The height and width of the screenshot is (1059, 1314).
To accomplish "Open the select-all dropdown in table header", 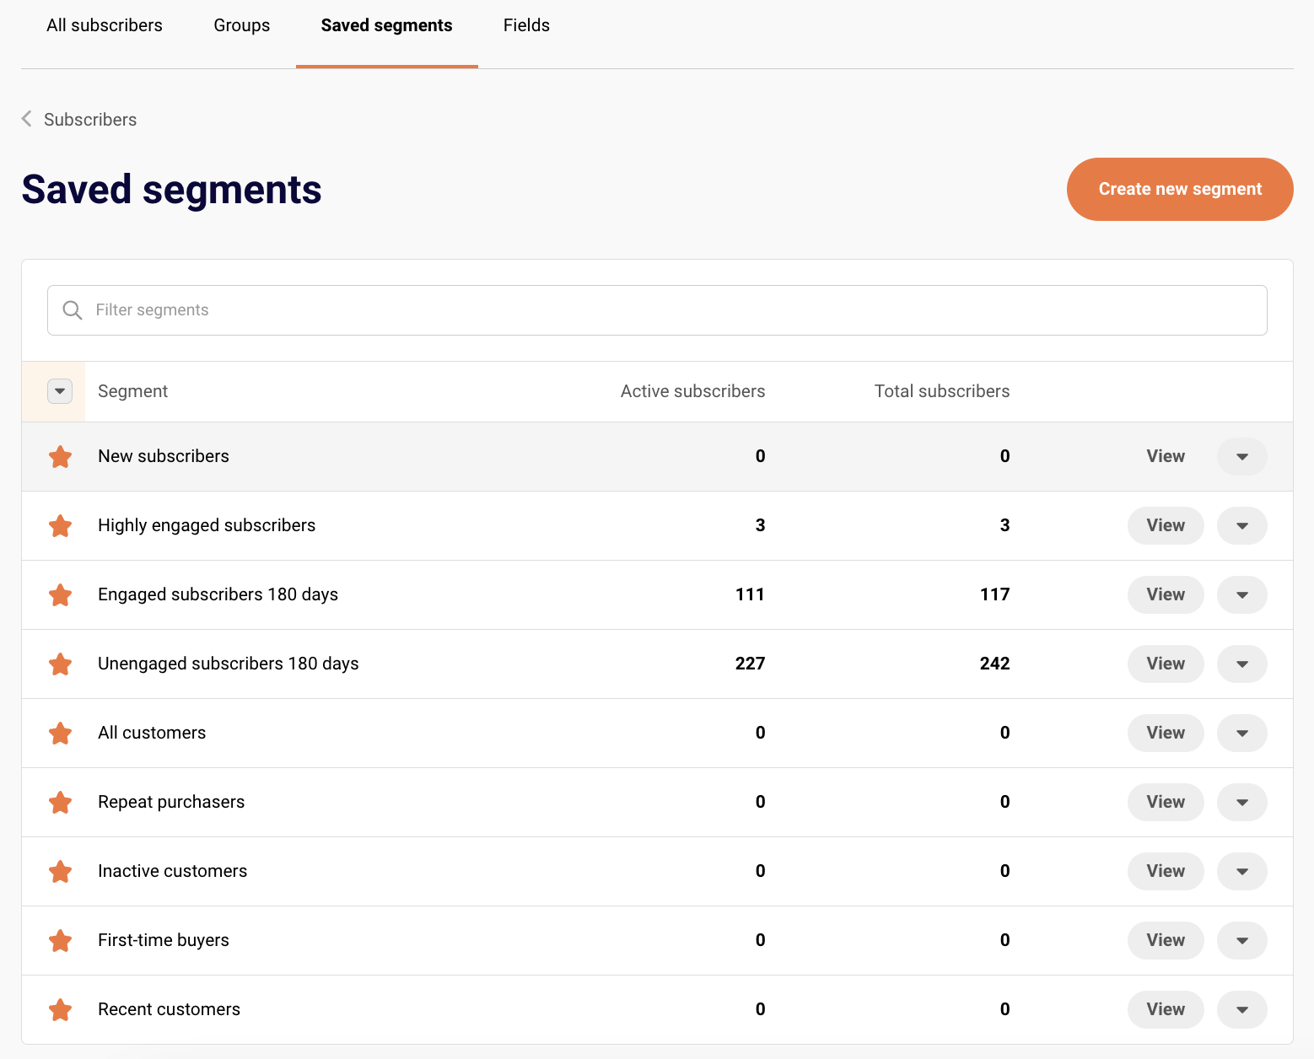I will pyautogui.click(x=60, y=391).
